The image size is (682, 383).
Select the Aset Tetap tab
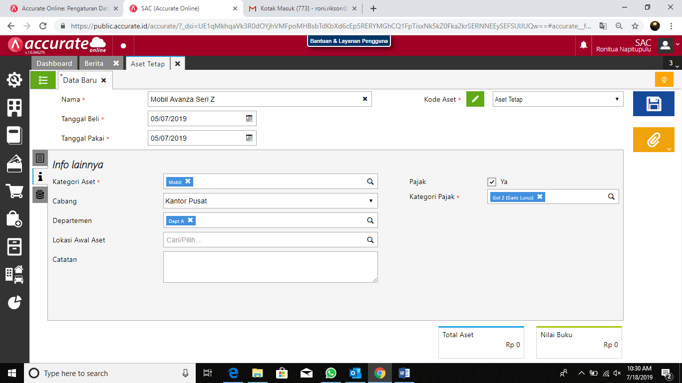pos(148,64)
